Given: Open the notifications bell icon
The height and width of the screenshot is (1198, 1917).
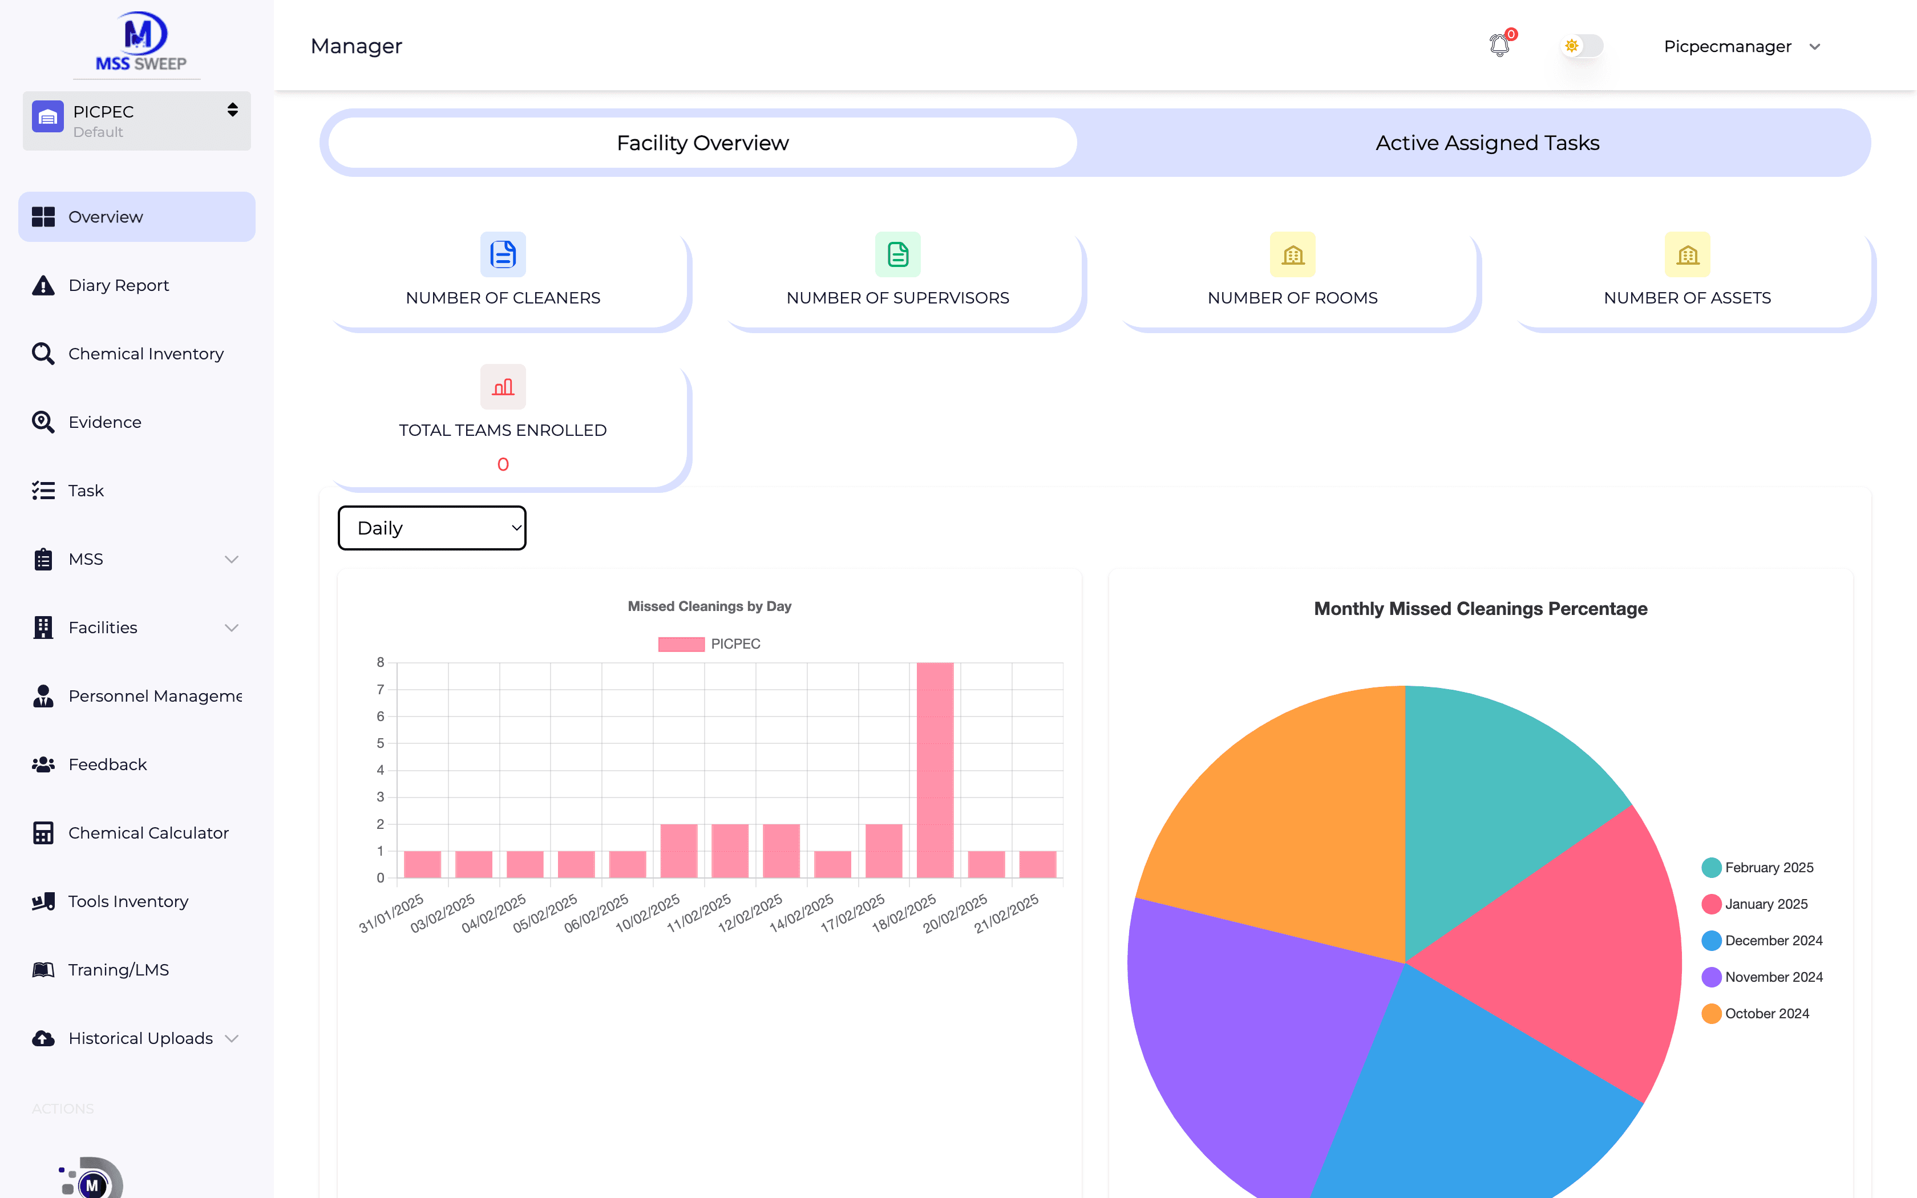Looking at the screenshot, I should tap(1499, 45).
